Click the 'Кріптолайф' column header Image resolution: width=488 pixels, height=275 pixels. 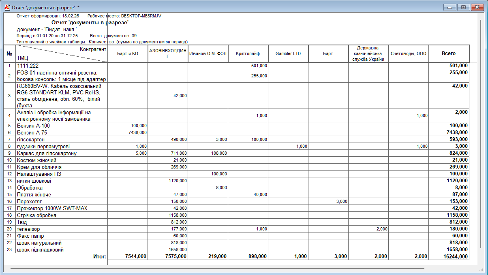[x=248, y=53]
